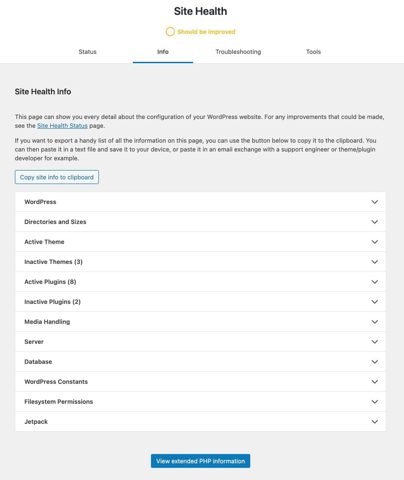
Task: Open the Media Handling details
Action: [x=200, y=322]
